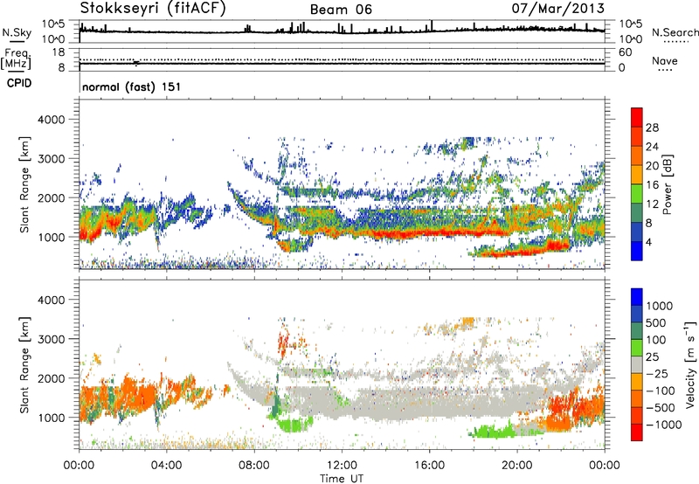Image resolution: width=699 pixels, height=484 pixels.
Task: Click the 'Time UT' axis title
Action: (342, 479)
